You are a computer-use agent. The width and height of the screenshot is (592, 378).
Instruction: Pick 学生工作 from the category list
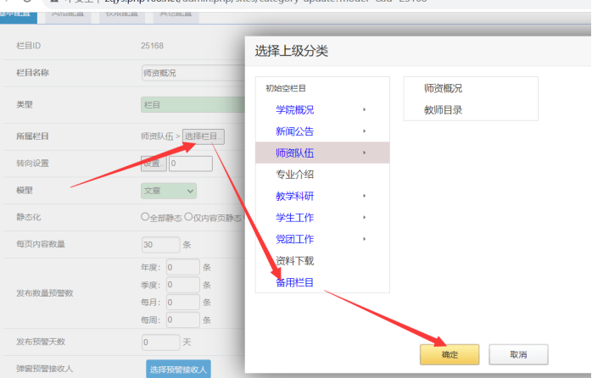point(294,218)
